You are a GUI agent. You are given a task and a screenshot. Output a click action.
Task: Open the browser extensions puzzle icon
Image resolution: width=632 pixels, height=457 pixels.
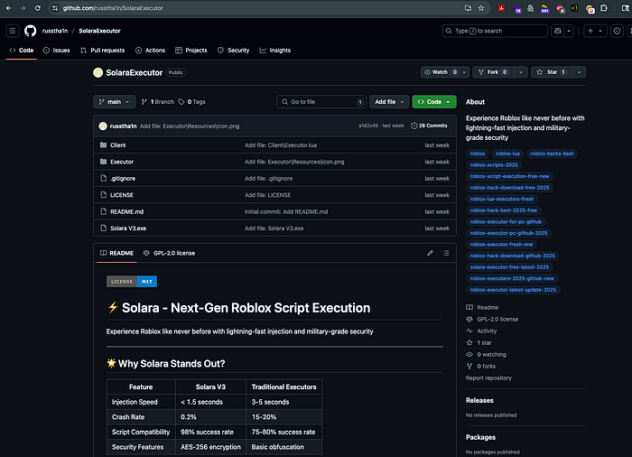click(x=604, y=8)
